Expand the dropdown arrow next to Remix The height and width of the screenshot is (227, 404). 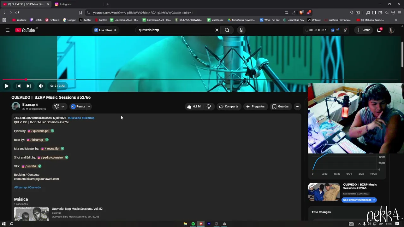click(x=89, y=107)
